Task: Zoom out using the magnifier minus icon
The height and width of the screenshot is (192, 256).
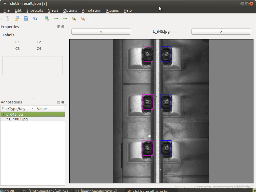Action: pos(83,18)
